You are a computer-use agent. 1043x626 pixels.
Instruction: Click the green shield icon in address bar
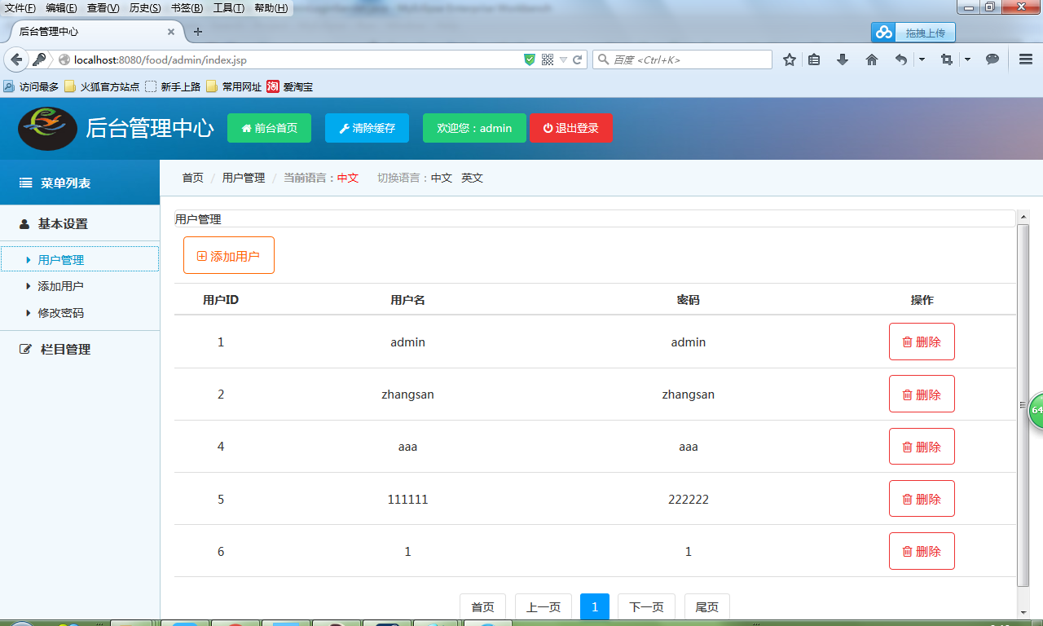coord(530,60)
